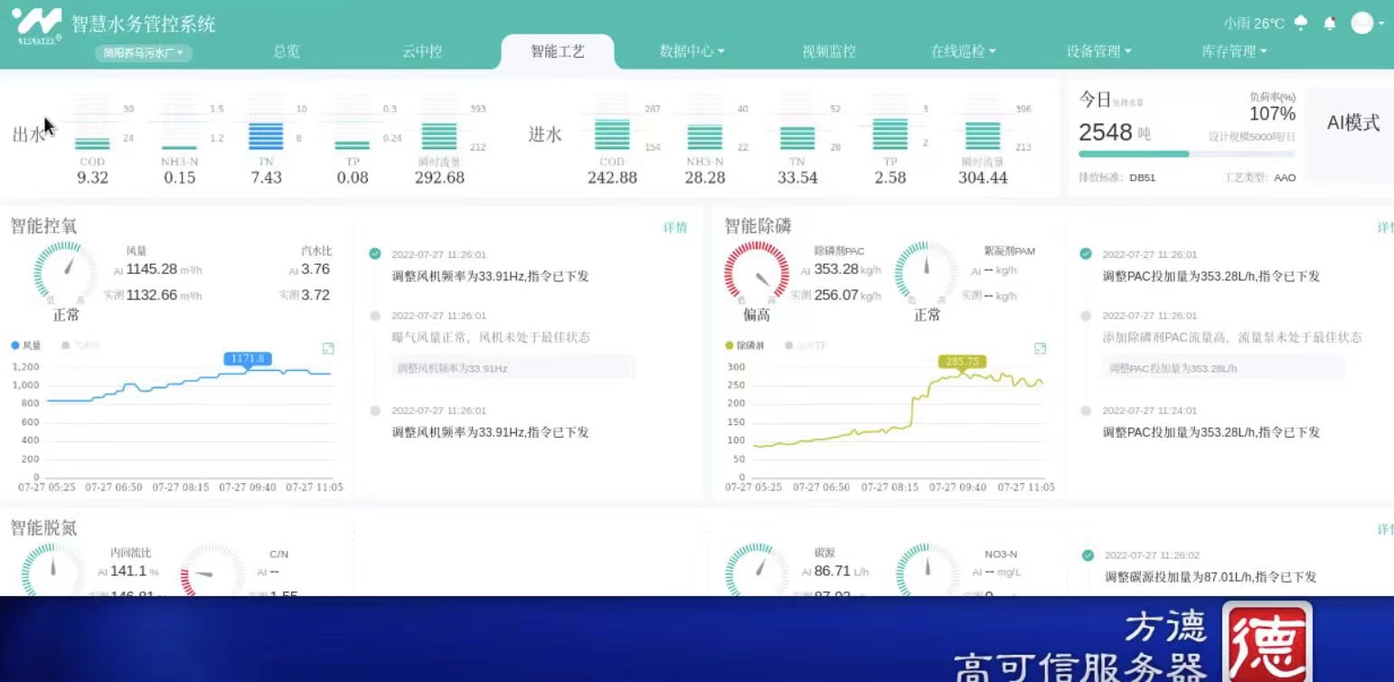Open the 视频监控 tab
Viewport: 1394px width, 682px height.
pos(829,52)
